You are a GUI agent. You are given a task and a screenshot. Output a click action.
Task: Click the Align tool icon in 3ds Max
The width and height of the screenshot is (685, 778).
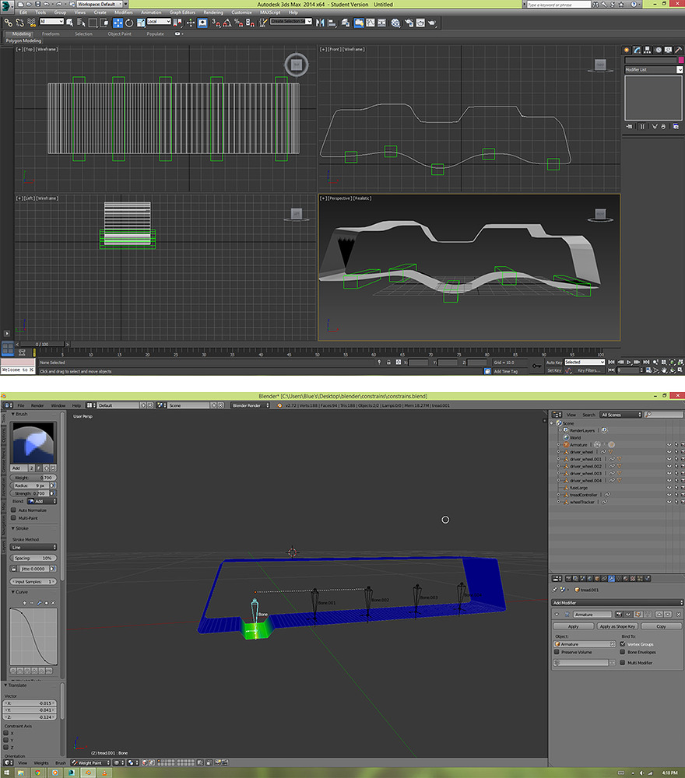tap(332, 23)
